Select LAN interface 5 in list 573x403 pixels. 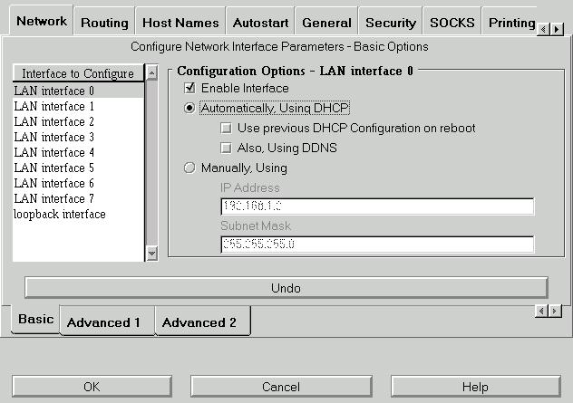(78, 168)
